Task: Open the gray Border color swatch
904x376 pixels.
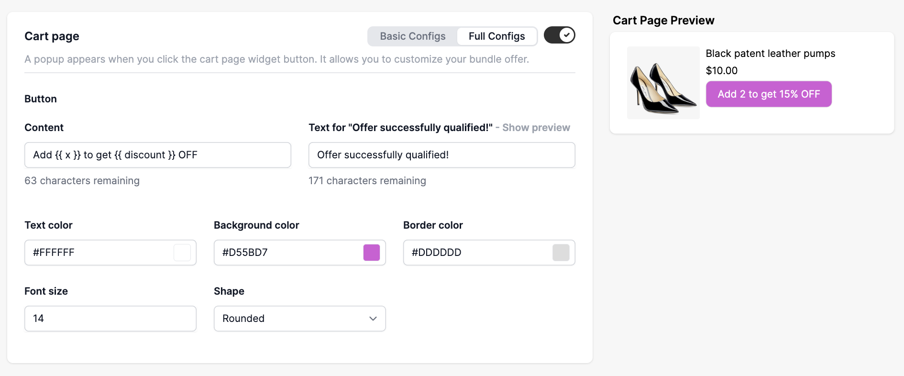Action: [561, 253]
